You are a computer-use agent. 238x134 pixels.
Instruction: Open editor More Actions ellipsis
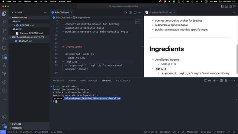pos(140,12)
